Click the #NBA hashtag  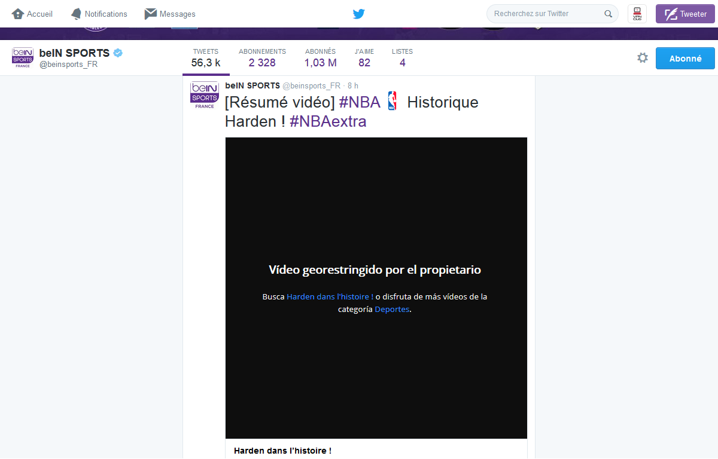pyautogui.click(x=360, y=102)
